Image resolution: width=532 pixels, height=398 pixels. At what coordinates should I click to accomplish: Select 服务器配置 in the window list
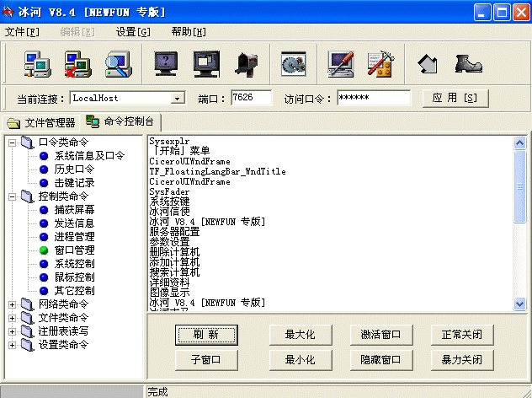pos(174,232)
